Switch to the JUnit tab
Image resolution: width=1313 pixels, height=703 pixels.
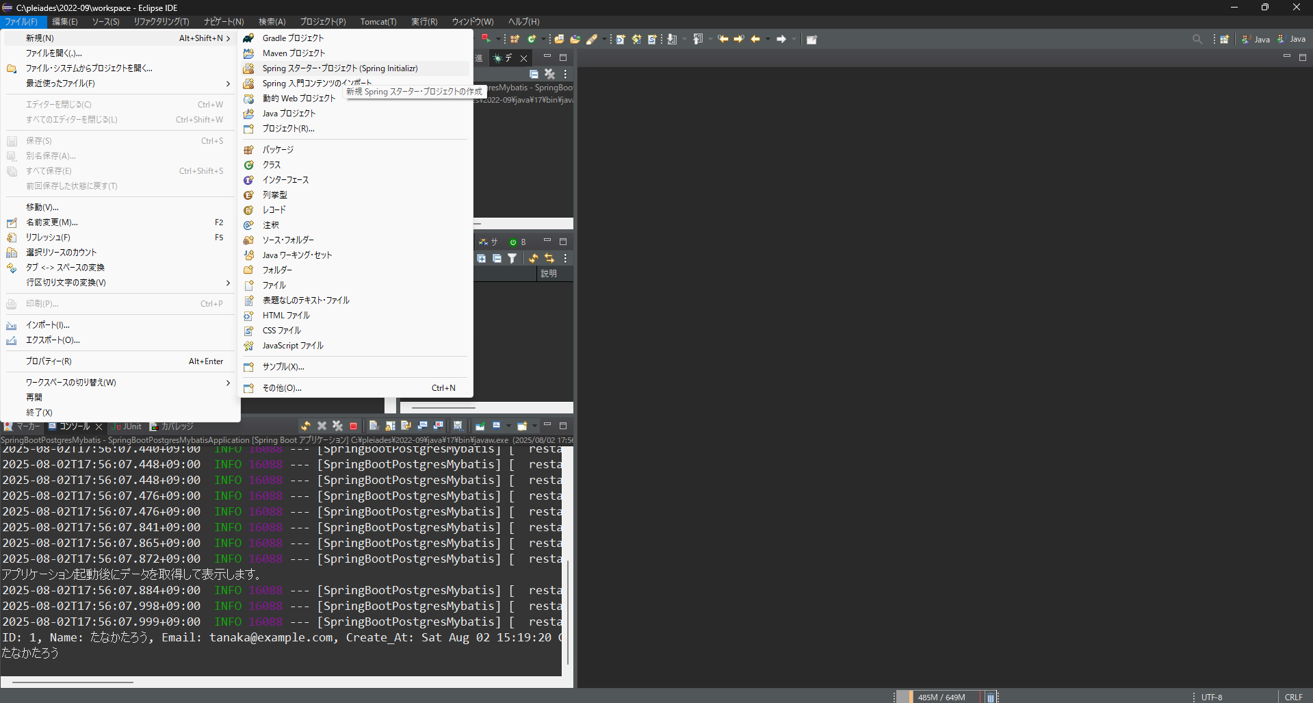pyautogui.click(x=128, y=426)
